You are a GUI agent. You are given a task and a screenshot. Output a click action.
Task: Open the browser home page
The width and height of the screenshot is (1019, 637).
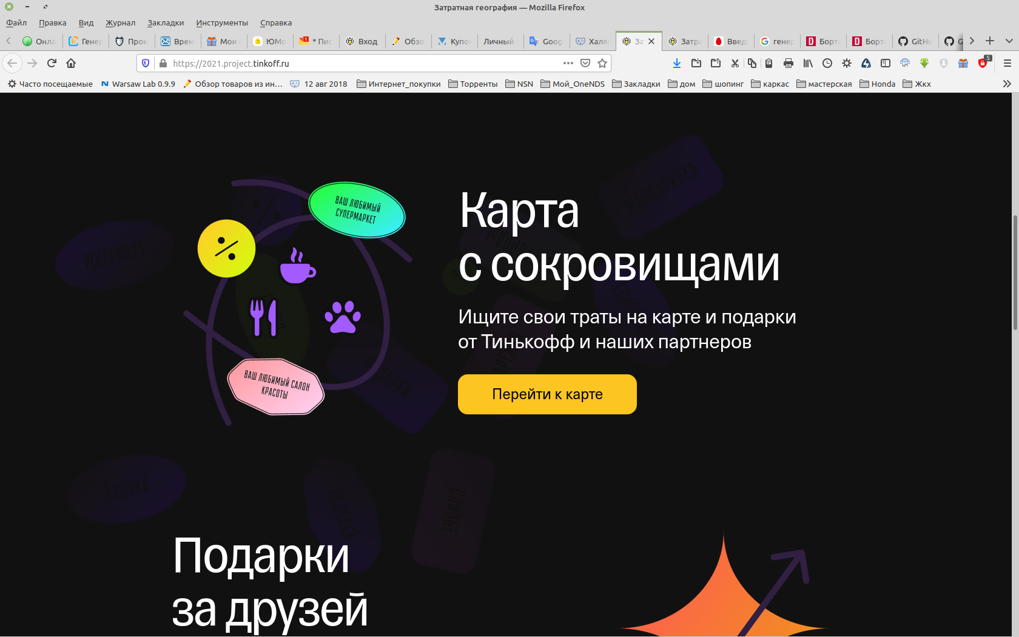click(x=71, y=63)
